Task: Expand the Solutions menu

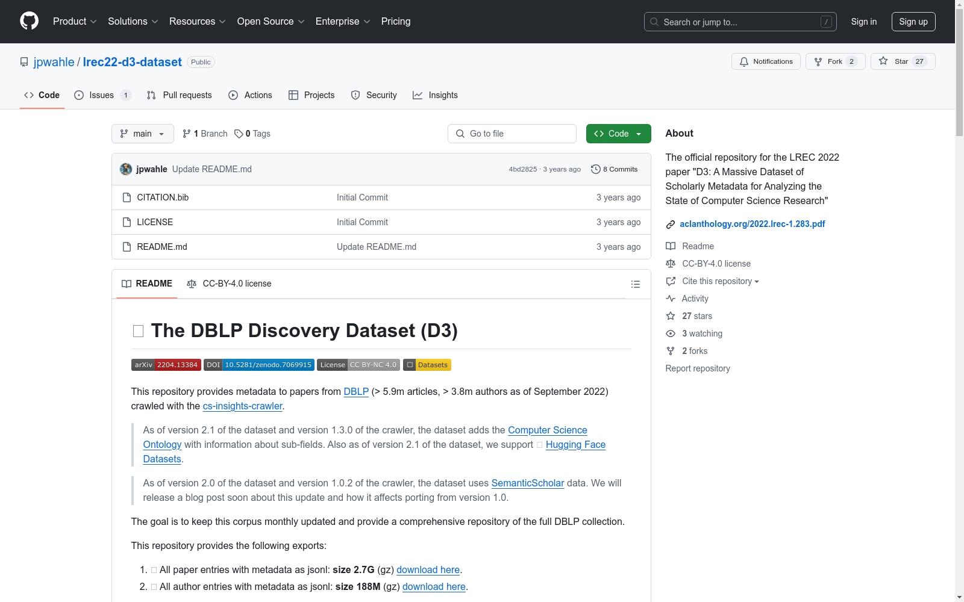Action: tap(133, 22)
